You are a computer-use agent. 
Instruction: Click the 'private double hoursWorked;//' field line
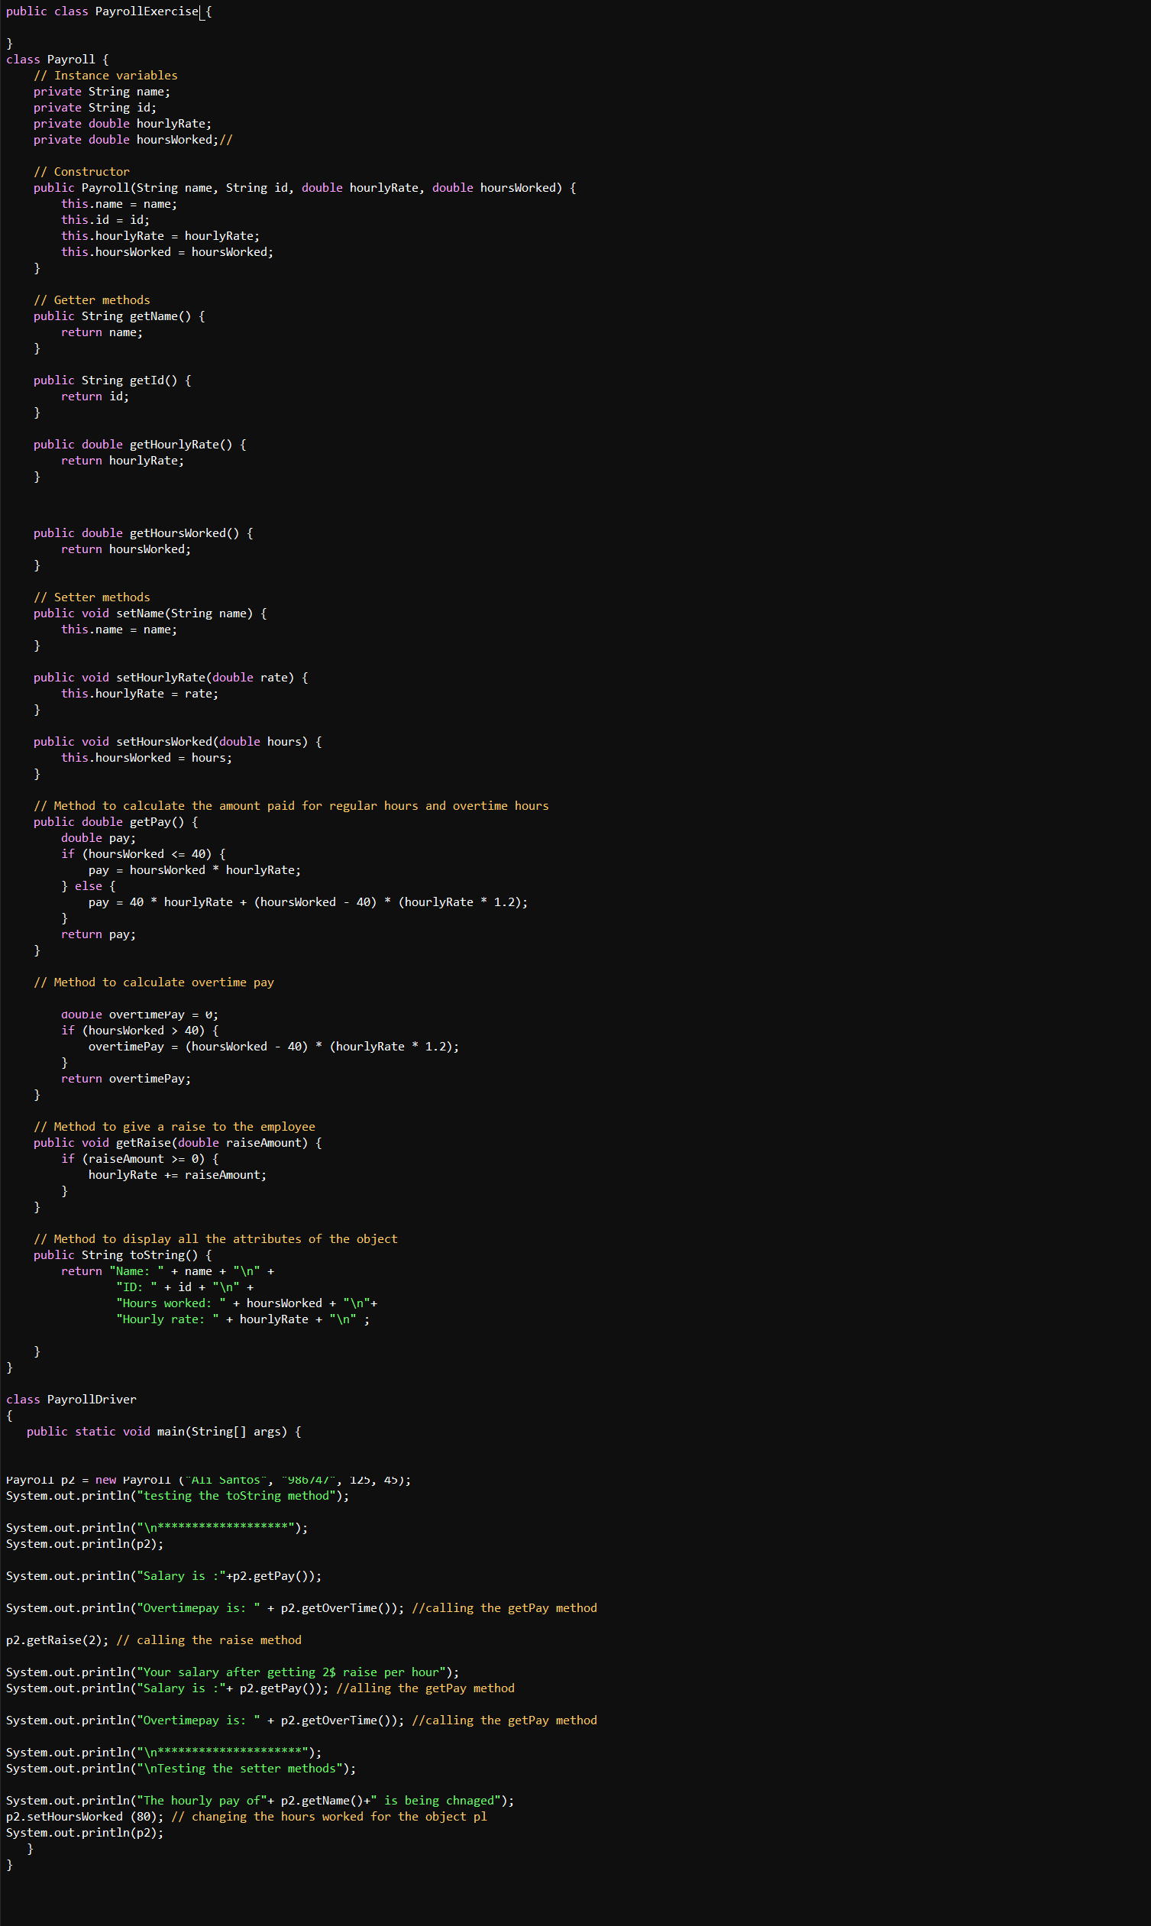click(x=133, y=141)
